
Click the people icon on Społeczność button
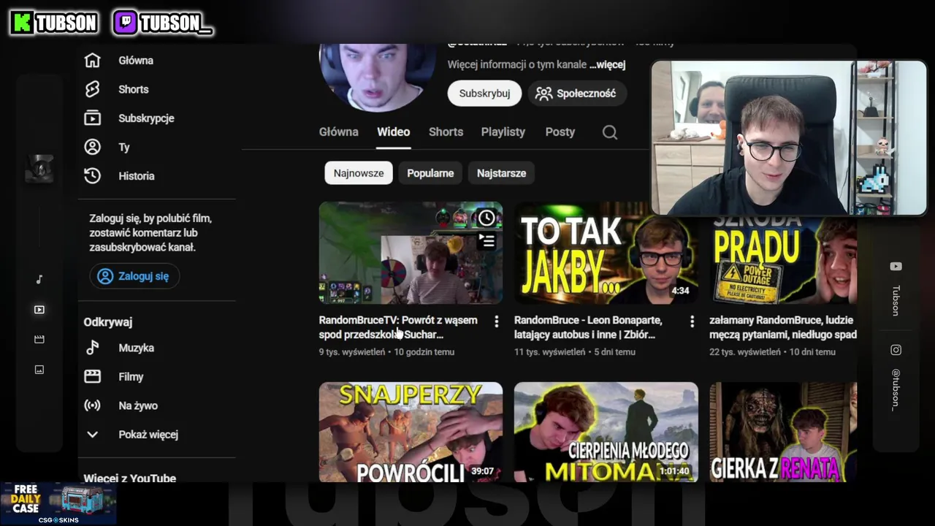point(543,94)
